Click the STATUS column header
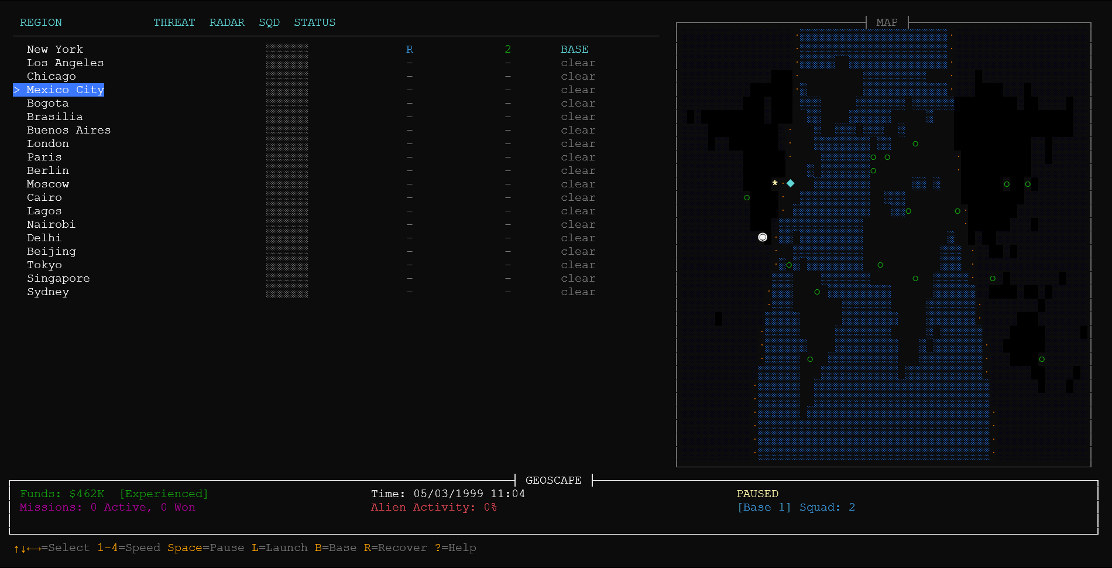This screenshot has width=1112, height=568. point(314,22)
